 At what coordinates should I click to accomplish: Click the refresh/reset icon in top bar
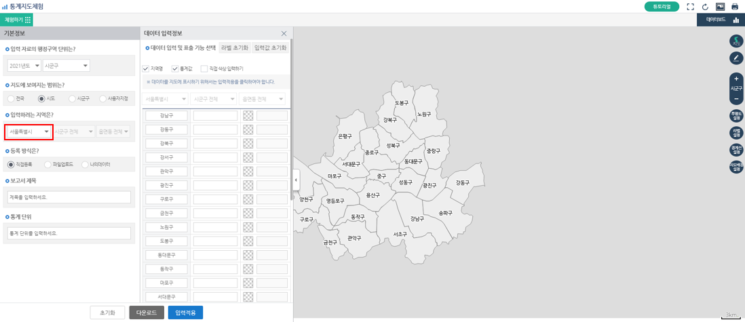[x=705, y=7]
